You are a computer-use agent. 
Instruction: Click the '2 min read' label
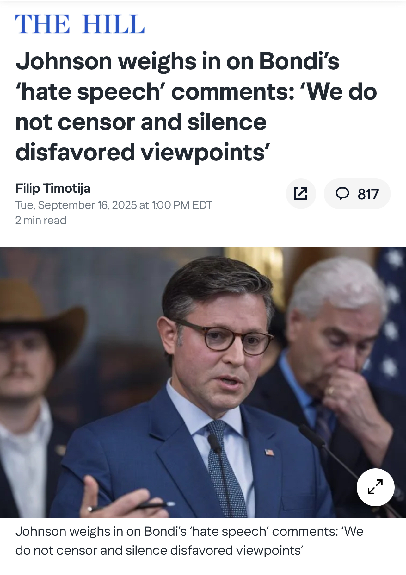pos(41,220)
